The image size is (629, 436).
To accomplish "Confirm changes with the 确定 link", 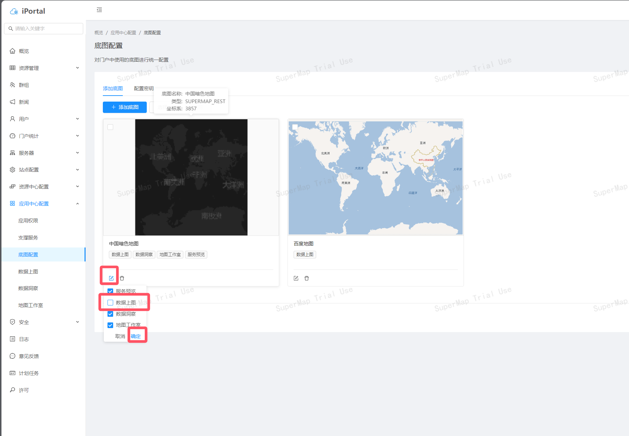I will pyautogui.click(x=136, y=336).
